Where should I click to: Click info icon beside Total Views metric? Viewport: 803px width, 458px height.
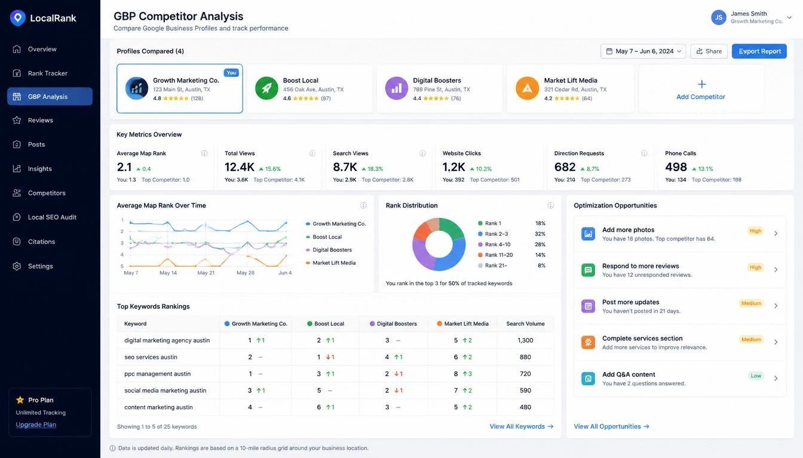pos(312,153)
